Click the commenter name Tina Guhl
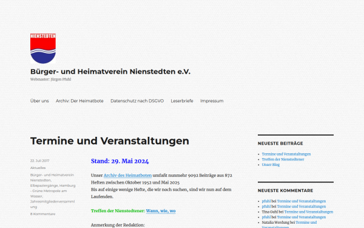Screen dimensions: 364x228 [270, 212]
